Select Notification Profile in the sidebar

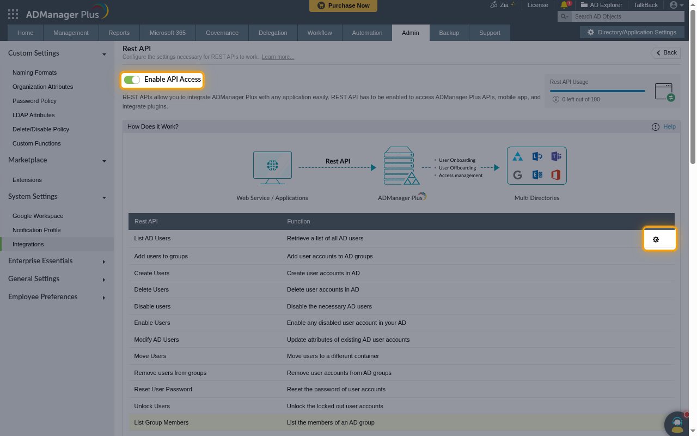tap(36, 230)
